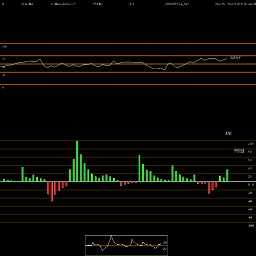Click the 40 label on MR axis

pos(250,168)
